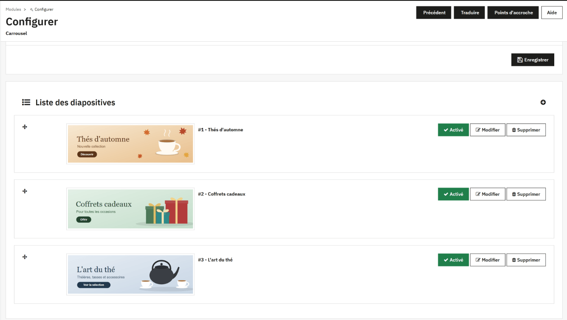The image size is (567, 320).
Task: Toggle Activé status for Coffrets cadeaux slide
Action: click(x=453, y=194)
